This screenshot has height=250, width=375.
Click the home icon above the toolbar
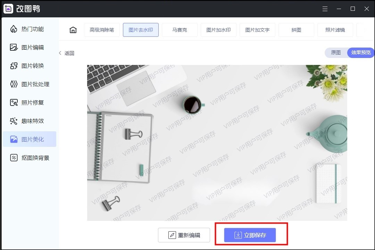73,30
